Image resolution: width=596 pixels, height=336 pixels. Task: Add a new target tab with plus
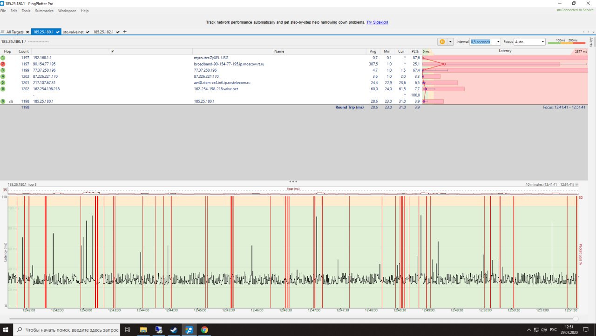(125, 32)
